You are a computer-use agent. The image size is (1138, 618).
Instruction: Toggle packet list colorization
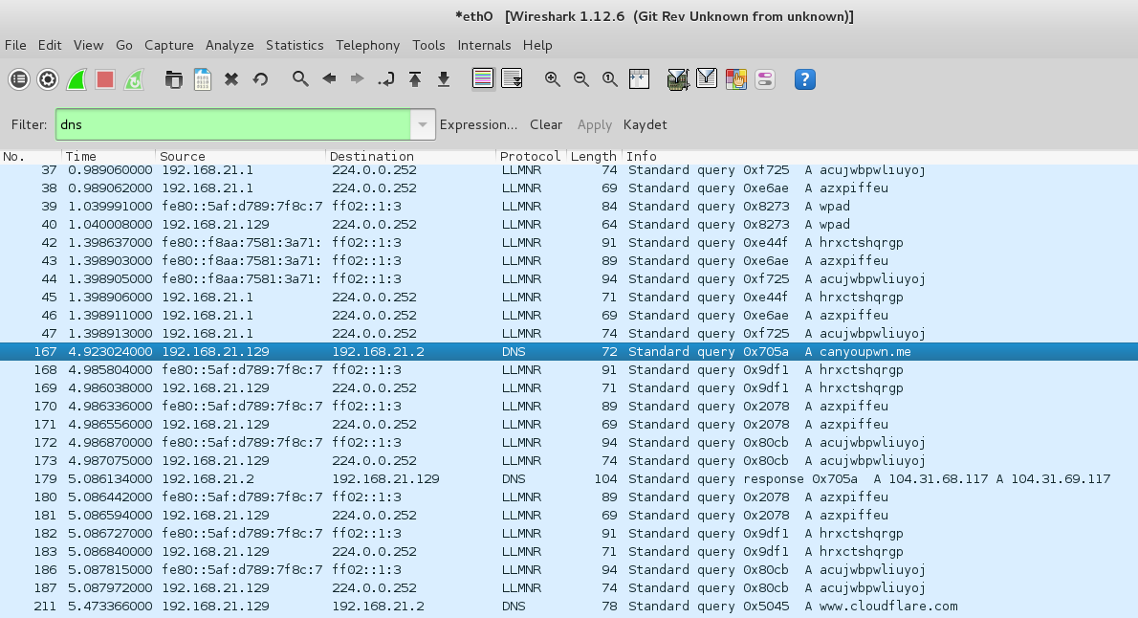(x=483, y=79)
